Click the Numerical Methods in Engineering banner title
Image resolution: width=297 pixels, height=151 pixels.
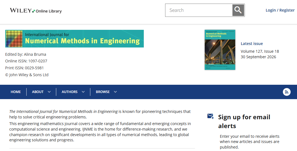pyautogui.click(x=82, y=41)
